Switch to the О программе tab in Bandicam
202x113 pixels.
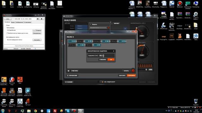click(27, 22)
